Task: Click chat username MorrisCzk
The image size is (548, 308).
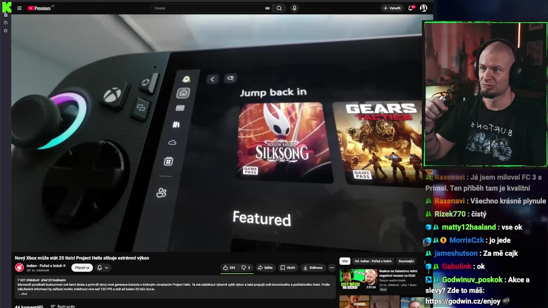Action: [467, 240]
